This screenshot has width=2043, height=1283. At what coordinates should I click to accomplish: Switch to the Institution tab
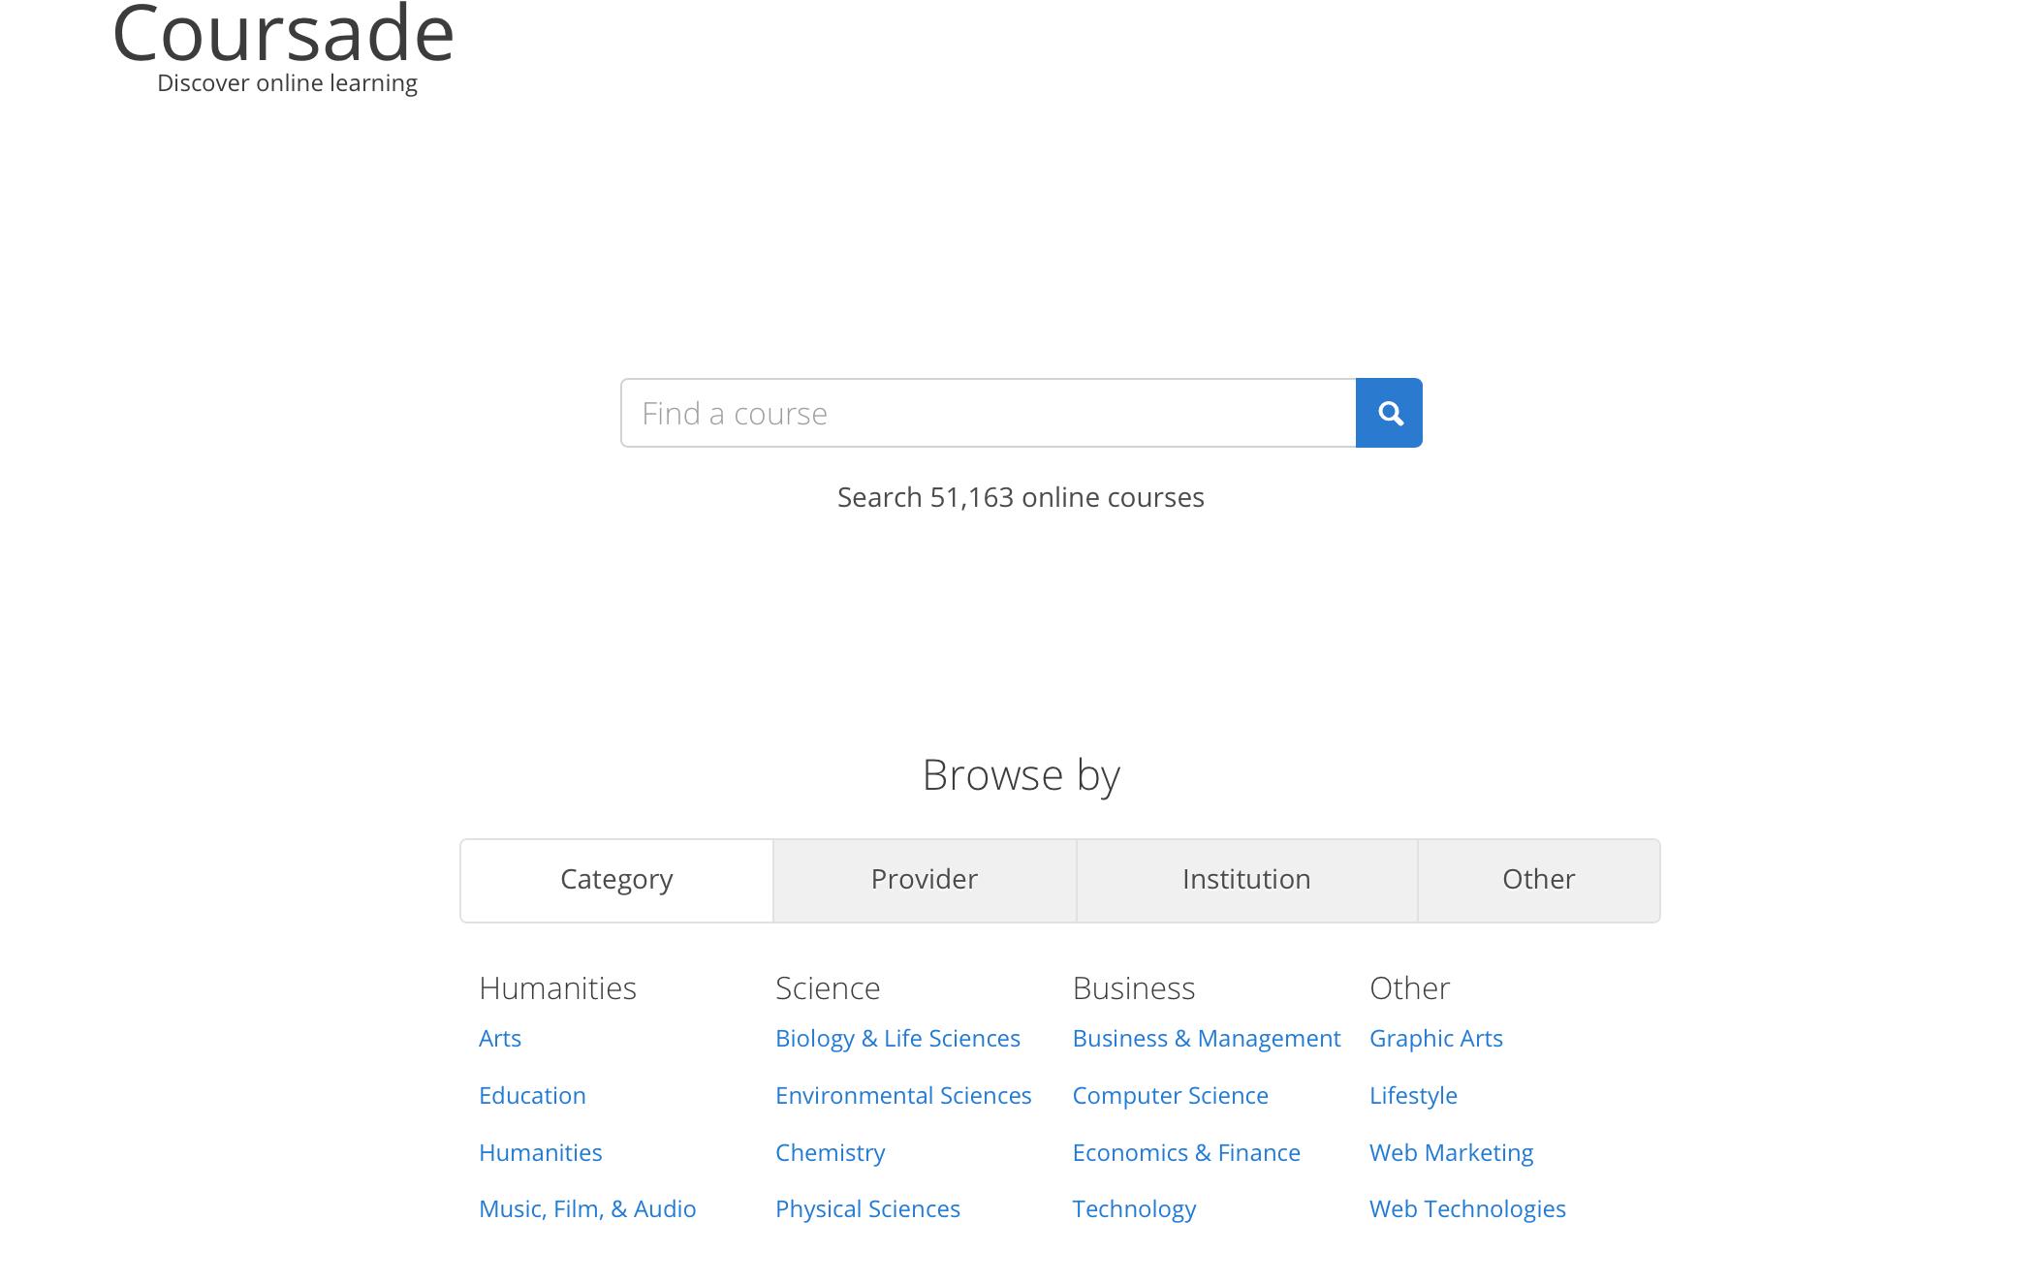point(1245,880)
